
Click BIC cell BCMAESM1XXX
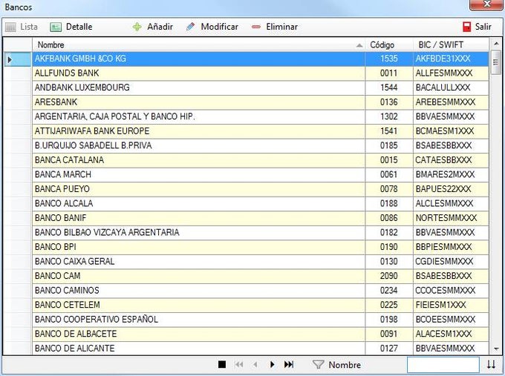point(451,131)
